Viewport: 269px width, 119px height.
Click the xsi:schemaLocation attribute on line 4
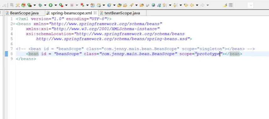[48, 34]
